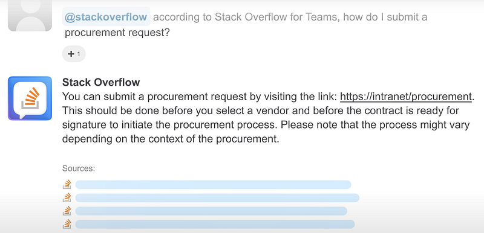Click the Stack Overflow bot avatar icon
484x233 pixels.
pyautogui.click(x=30, y=98)
